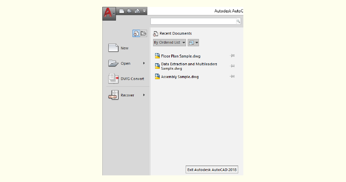The height and width of the screenshot is (182, 346).
Task: Open the thumbnail display options dropdown
Action: [x=193, y=42]
